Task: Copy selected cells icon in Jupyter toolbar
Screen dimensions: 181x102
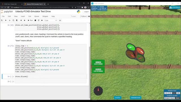Action: point(13,20)
